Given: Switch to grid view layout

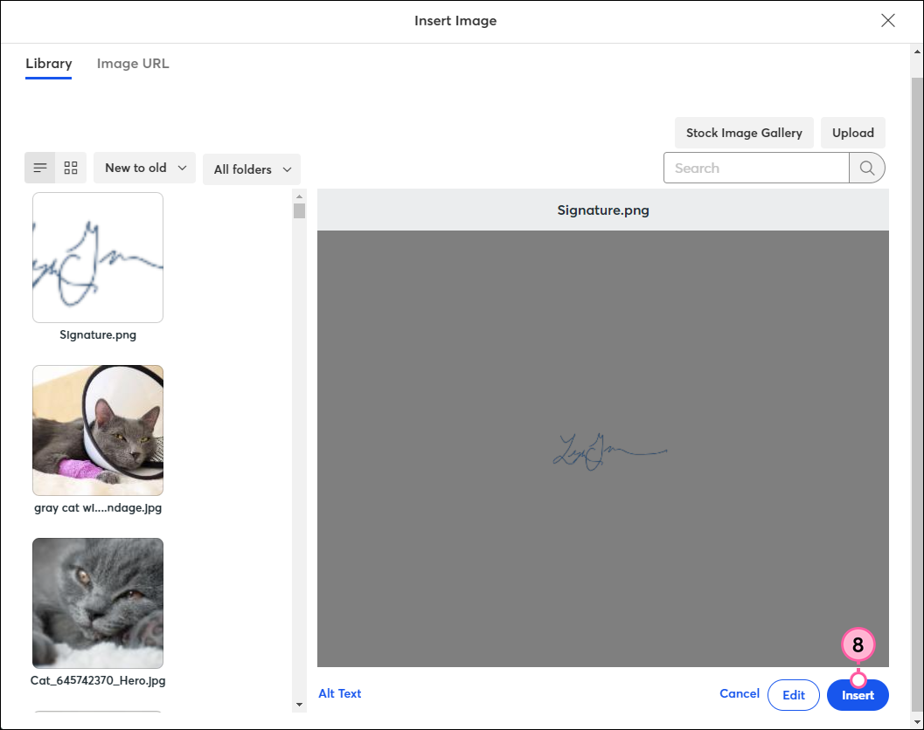Looking at the screenshot, I should (71, 168).
